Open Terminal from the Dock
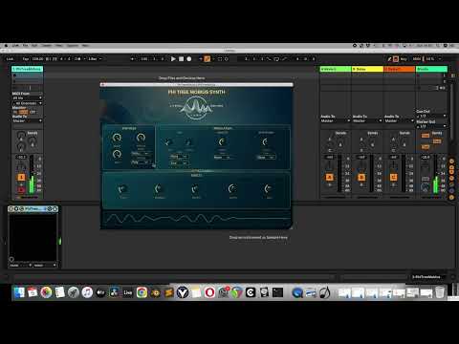The height and width of the screenshot is (344, 459). pyautogui.click(x=277, y=292)
